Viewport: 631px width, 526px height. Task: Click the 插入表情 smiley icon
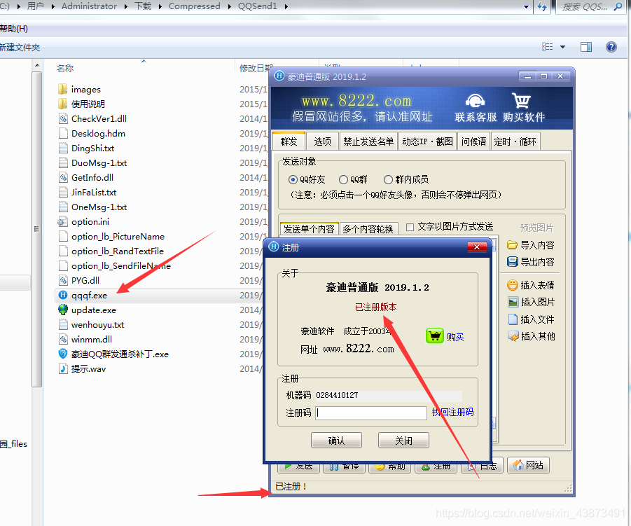click(x=512, y=285)
